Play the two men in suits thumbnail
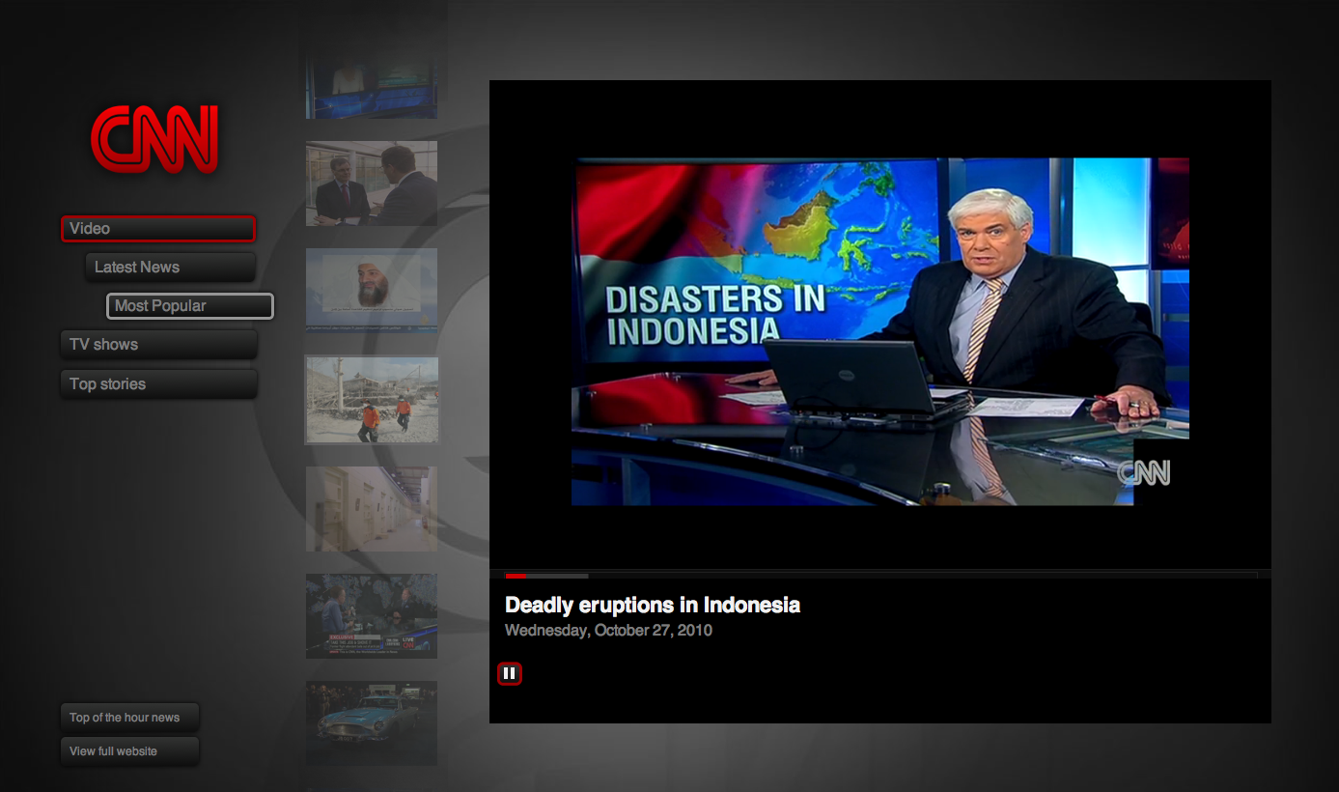This screenshot has width=1339, height=792. pos(372,184)
